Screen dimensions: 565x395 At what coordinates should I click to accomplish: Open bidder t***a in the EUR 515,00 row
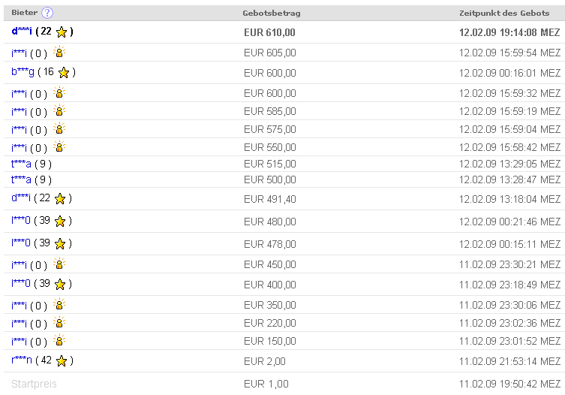tap(21, 164)
